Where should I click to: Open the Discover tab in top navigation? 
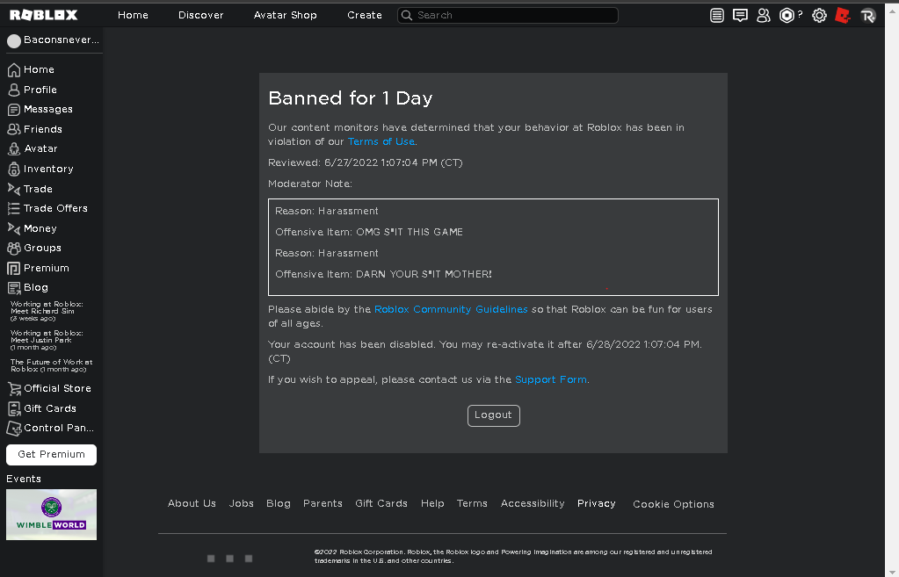tap(200, 16)
